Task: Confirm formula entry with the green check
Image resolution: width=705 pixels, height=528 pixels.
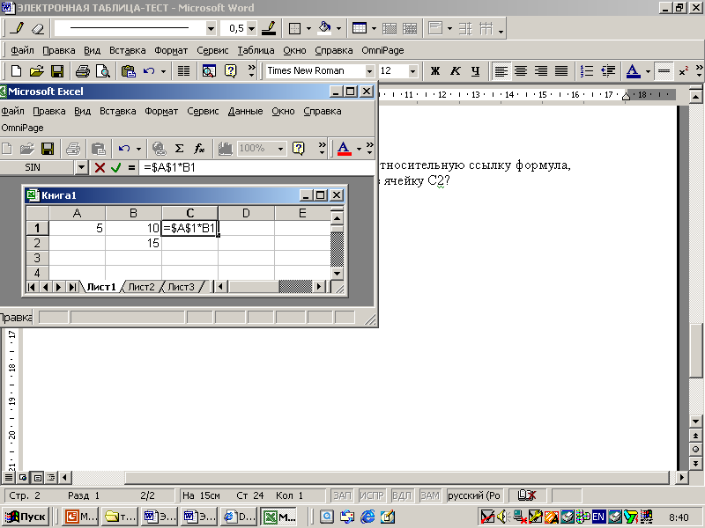Action: click(x=116, y=167)
